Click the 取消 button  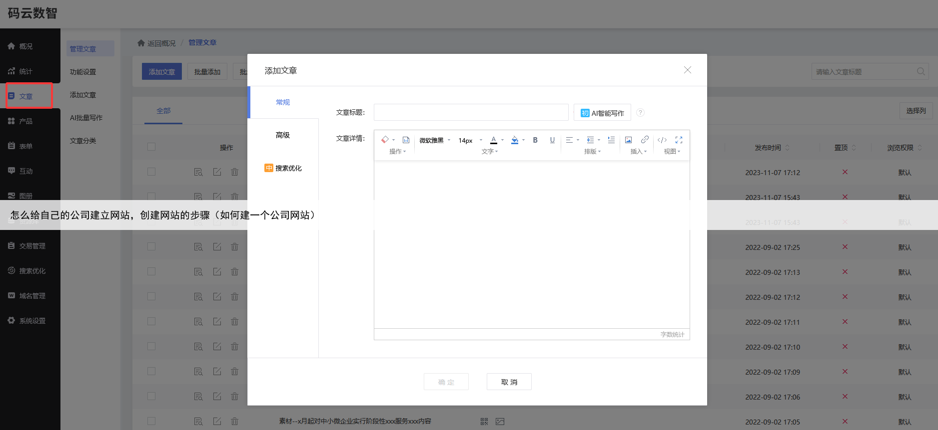click(x=509, y=382)
